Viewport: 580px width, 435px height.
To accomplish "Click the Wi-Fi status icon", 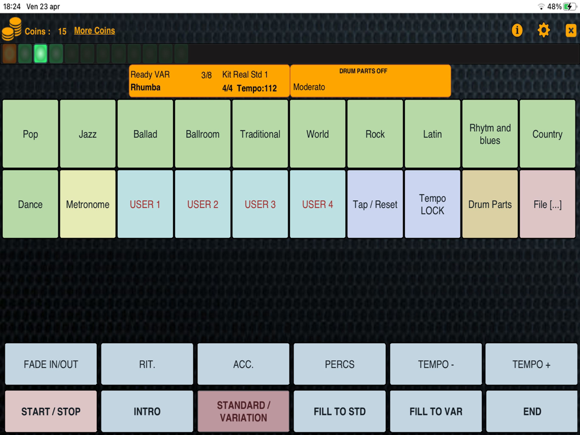I will [x=541, y=6].
